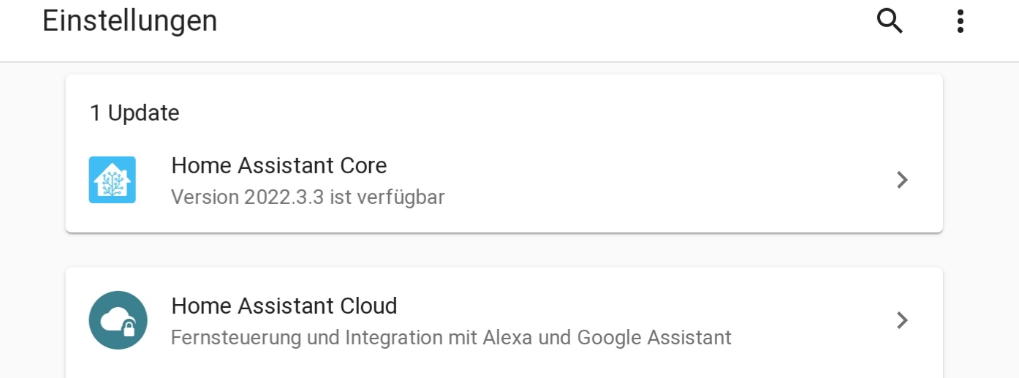
Task: Expand Home Assistant Core via its chevron
Action: point(903,180)
